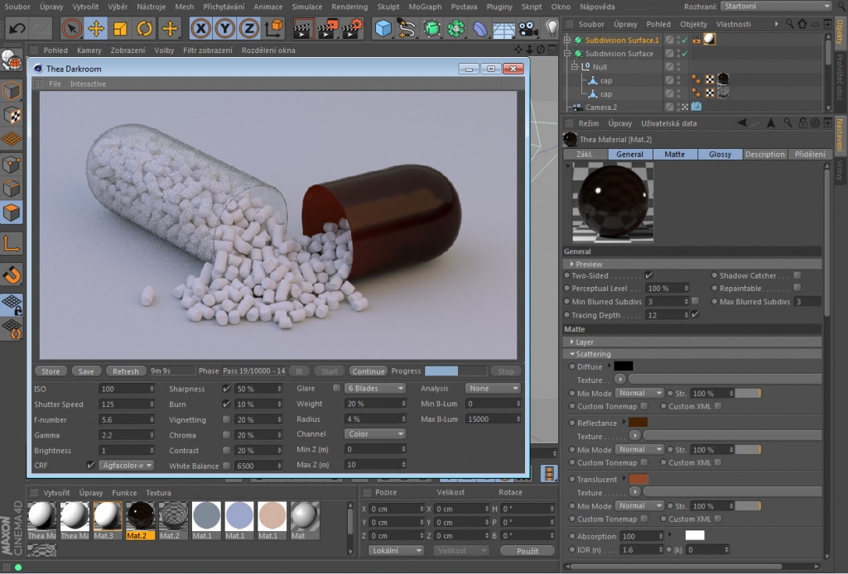
Task: Open the Rendering menu
Action: pos(349,7)
